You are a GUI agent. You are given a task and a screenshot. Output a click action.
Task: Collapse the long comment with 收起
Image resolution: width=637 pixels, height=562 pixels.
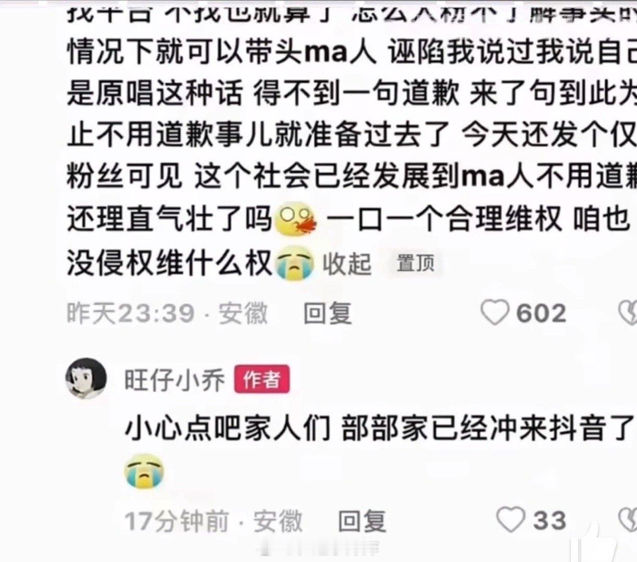(x=347, y=263)
